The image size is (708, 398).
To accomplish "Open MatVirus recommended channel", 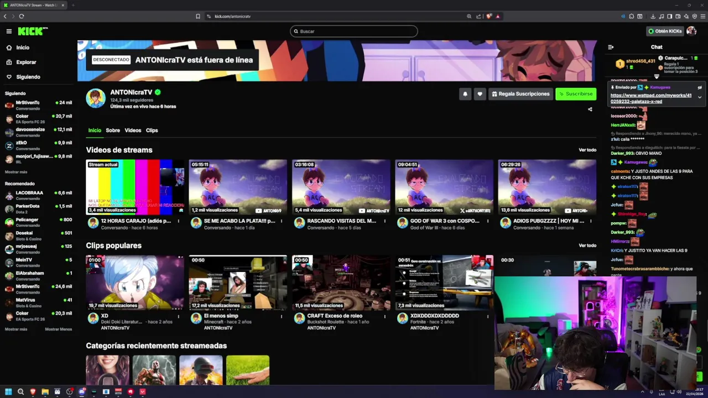I will coord(38,302).
